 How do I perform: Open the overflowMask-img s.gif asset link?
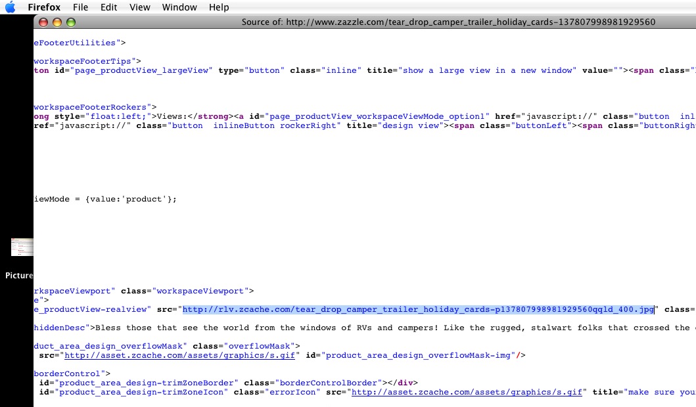pyautogui.click(x=180, y=356)
